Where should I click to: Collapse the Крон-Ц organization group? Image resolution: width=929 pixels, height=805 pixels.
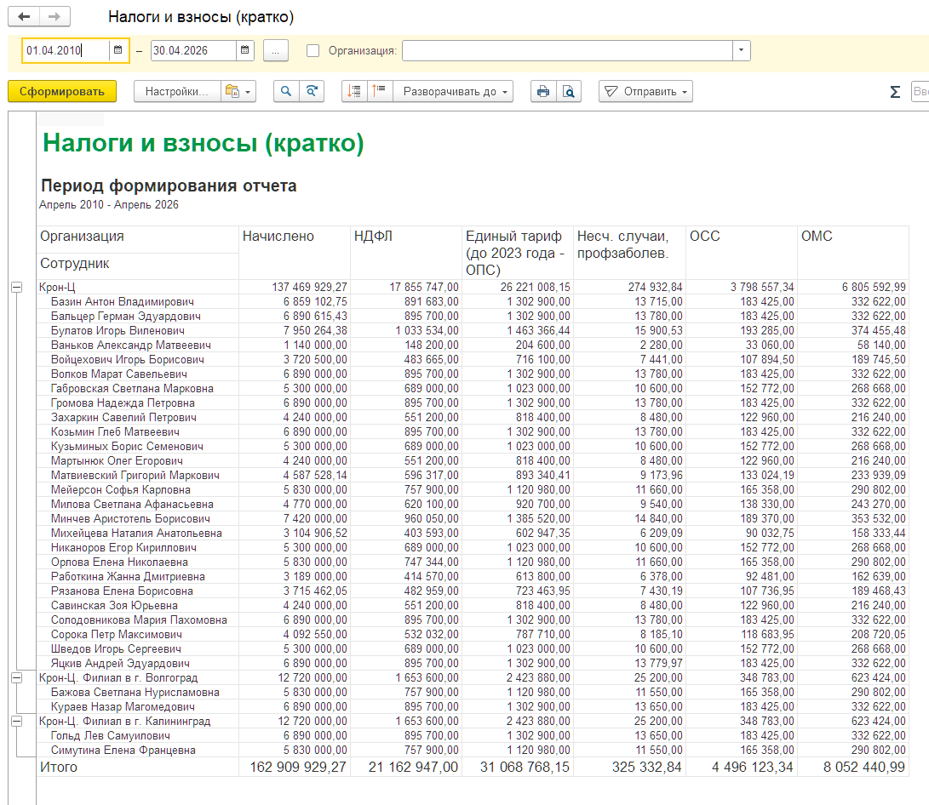pyautogui.click(x=16, y=287)
